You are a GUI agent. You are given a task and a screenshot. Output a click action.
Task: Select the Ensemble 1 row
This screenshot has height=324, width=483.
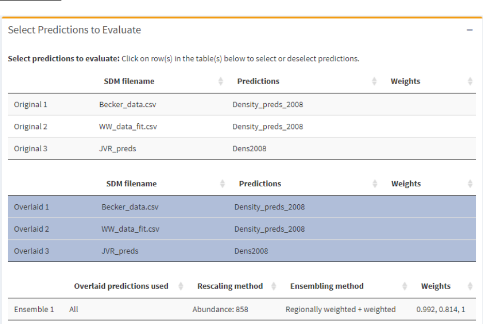coord(242,309)
